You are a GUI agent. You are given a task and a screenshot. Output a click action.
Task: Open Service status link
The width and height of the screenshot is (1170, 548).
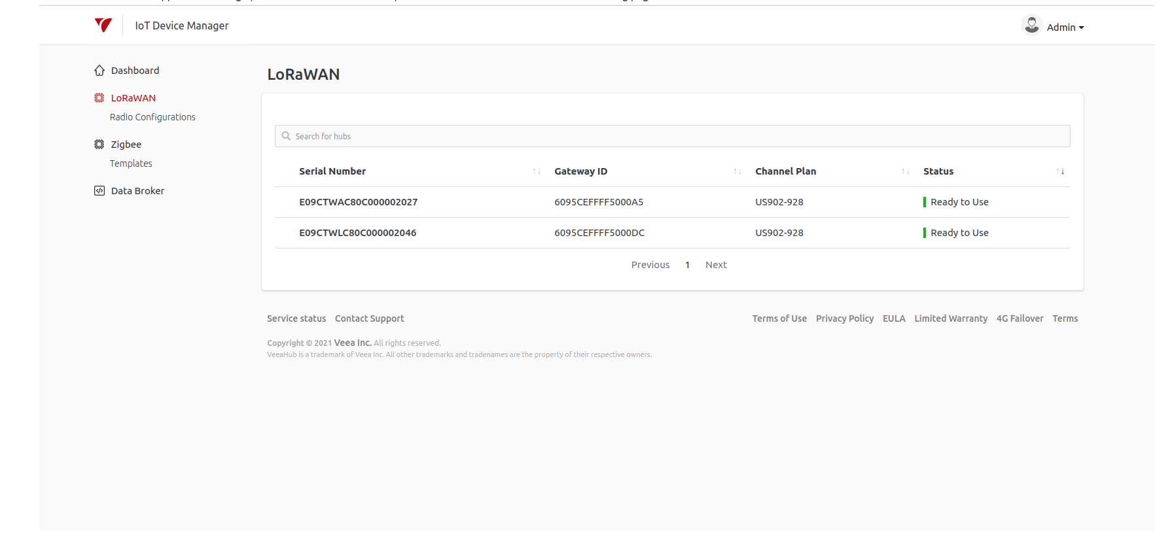(296, 318)
